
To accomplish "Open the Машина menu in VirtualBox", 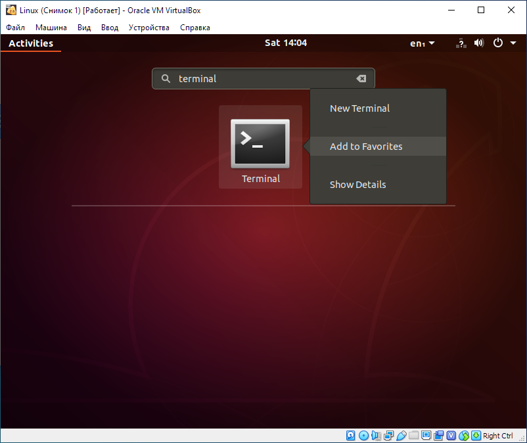I will point(51,28).
